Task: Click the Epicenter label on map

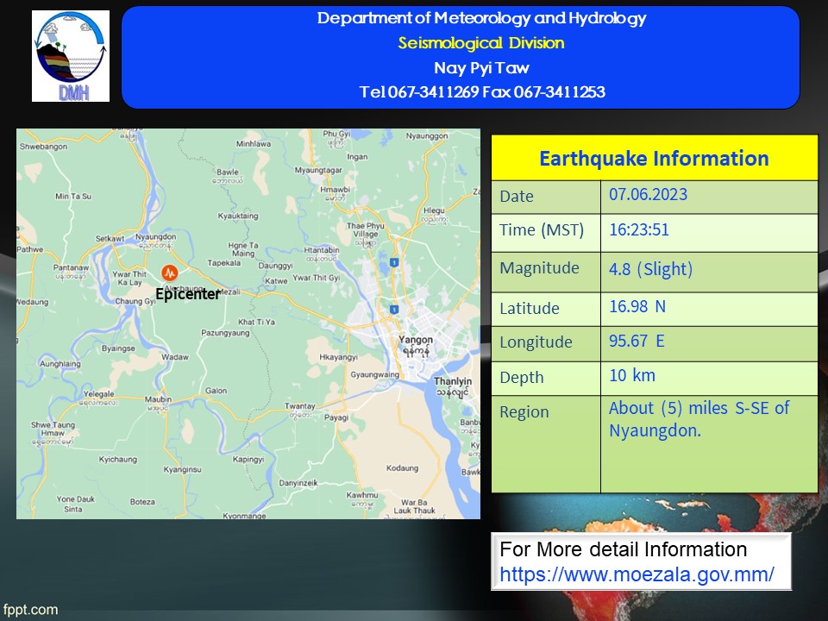Action: pyautogui.click(x=187, y=294)
